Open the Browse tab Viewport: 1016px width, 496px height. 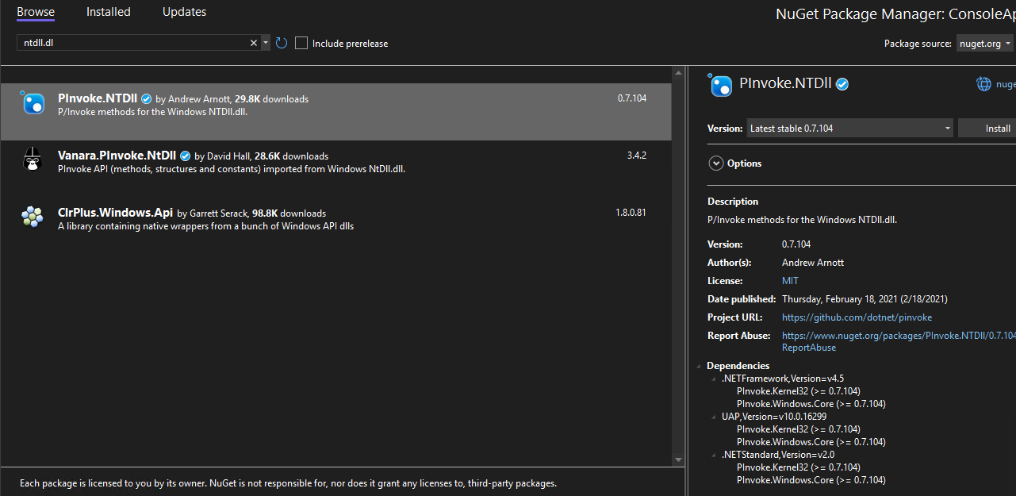[36, 12]
